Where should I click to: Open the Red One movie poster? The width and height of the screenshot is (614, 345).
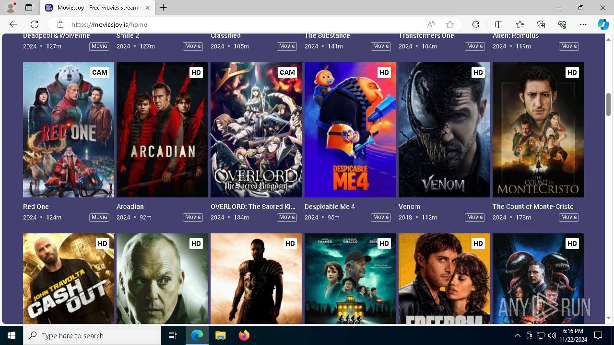coord(69,130)
